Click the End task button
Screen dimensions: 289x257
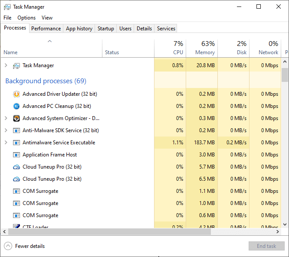266,246
